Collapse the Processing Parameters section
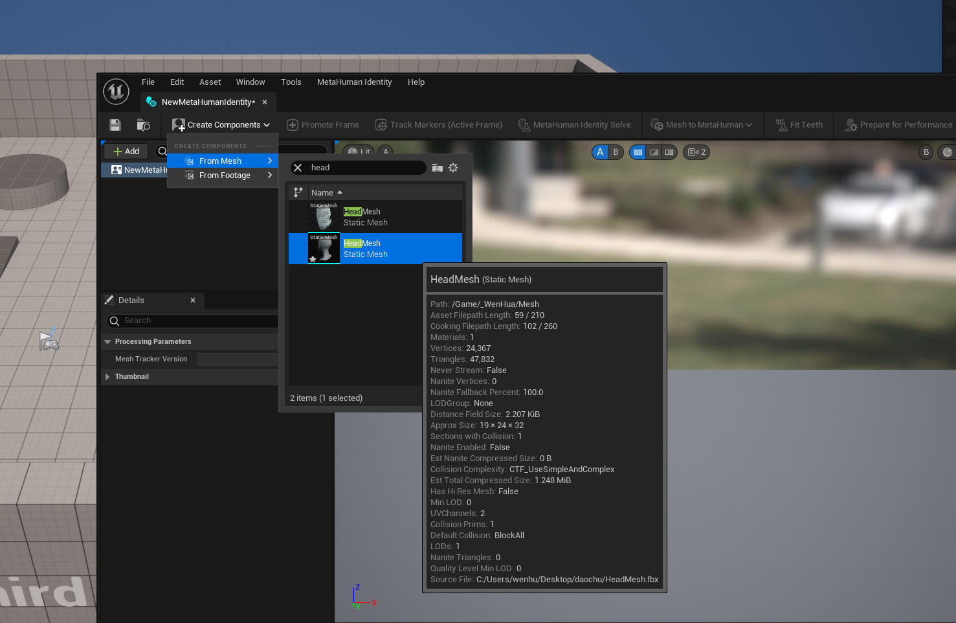 [x=107, y=342]
